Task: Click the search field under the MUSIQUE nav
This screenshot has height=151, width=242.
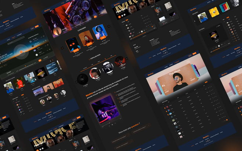Action: pos(16,41)
